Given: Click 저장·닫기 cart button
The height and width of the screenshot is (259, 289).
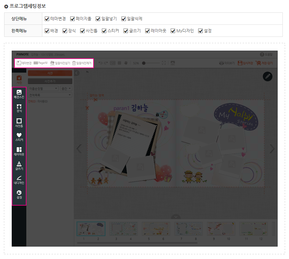Looking at the screenshot, I should [x=264, y=63].
